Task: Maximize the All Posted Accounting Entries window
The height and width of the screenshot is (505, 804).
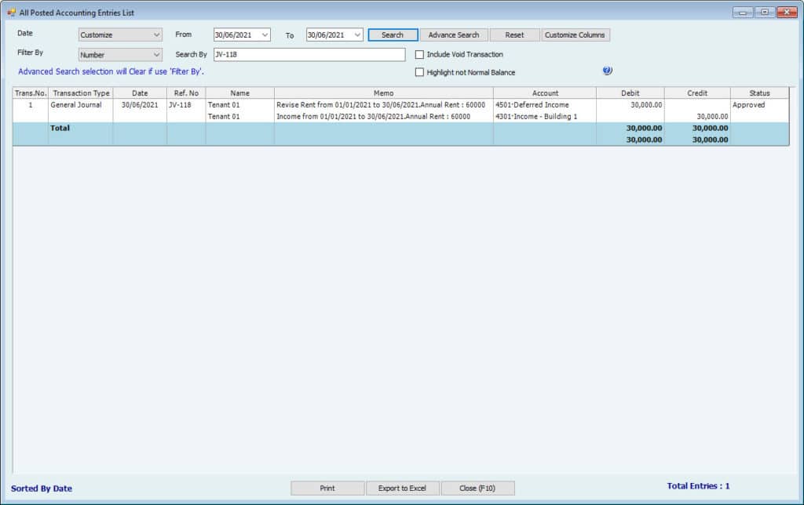Action: click(x=765, y=12)
